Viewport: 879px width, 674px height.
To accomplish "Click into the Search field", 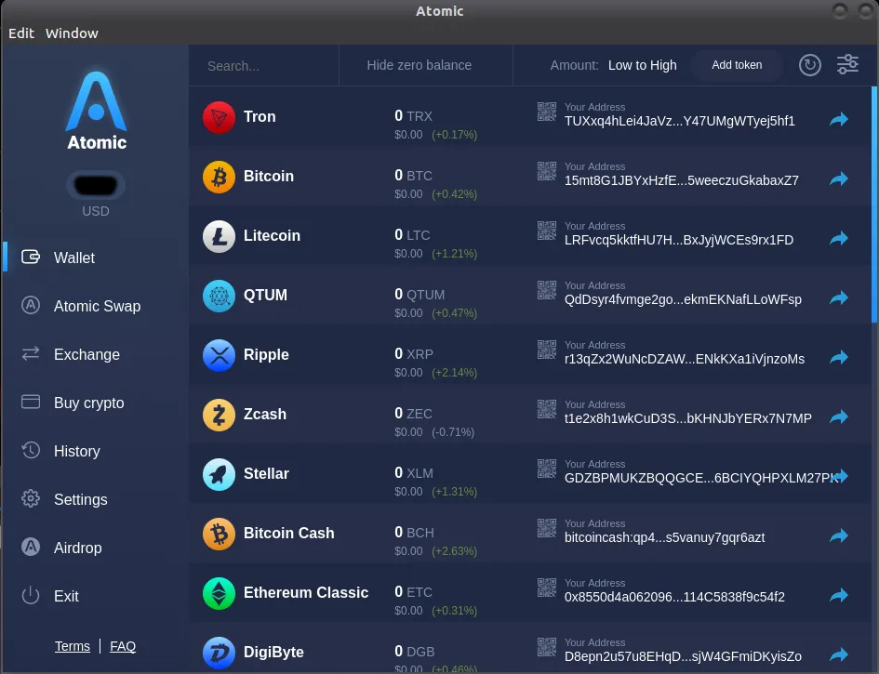I will (x=263, y=66).
